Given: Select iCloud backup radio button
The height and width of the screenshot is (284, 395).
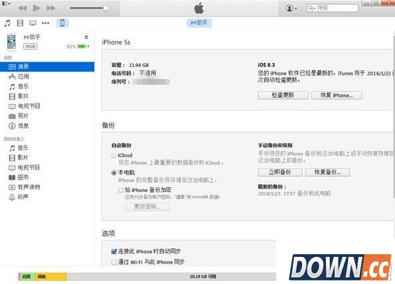Looking at the screenshot, I should point(114,156).
